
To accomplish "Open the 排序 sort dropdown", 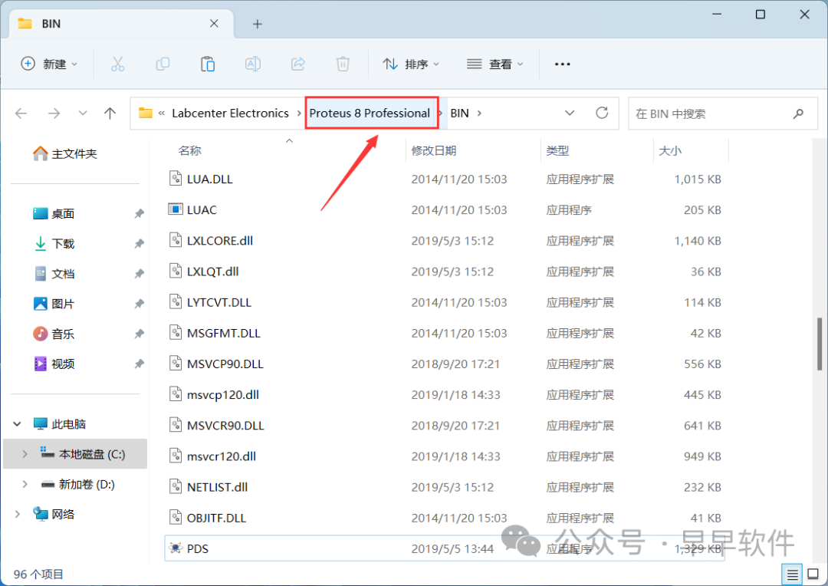I will (411, 64).
